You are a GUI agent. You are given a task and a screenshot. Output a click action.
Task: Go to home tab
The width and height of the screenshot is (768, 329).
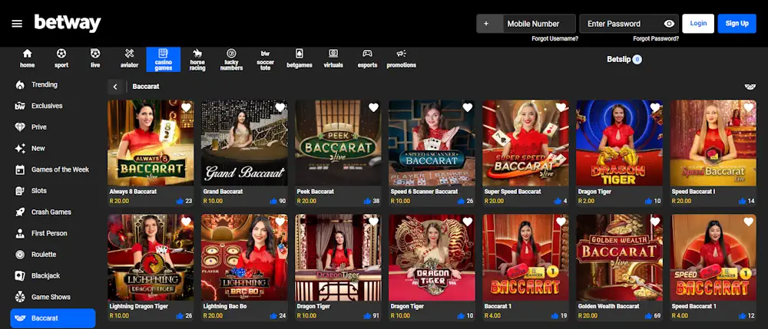28,58
